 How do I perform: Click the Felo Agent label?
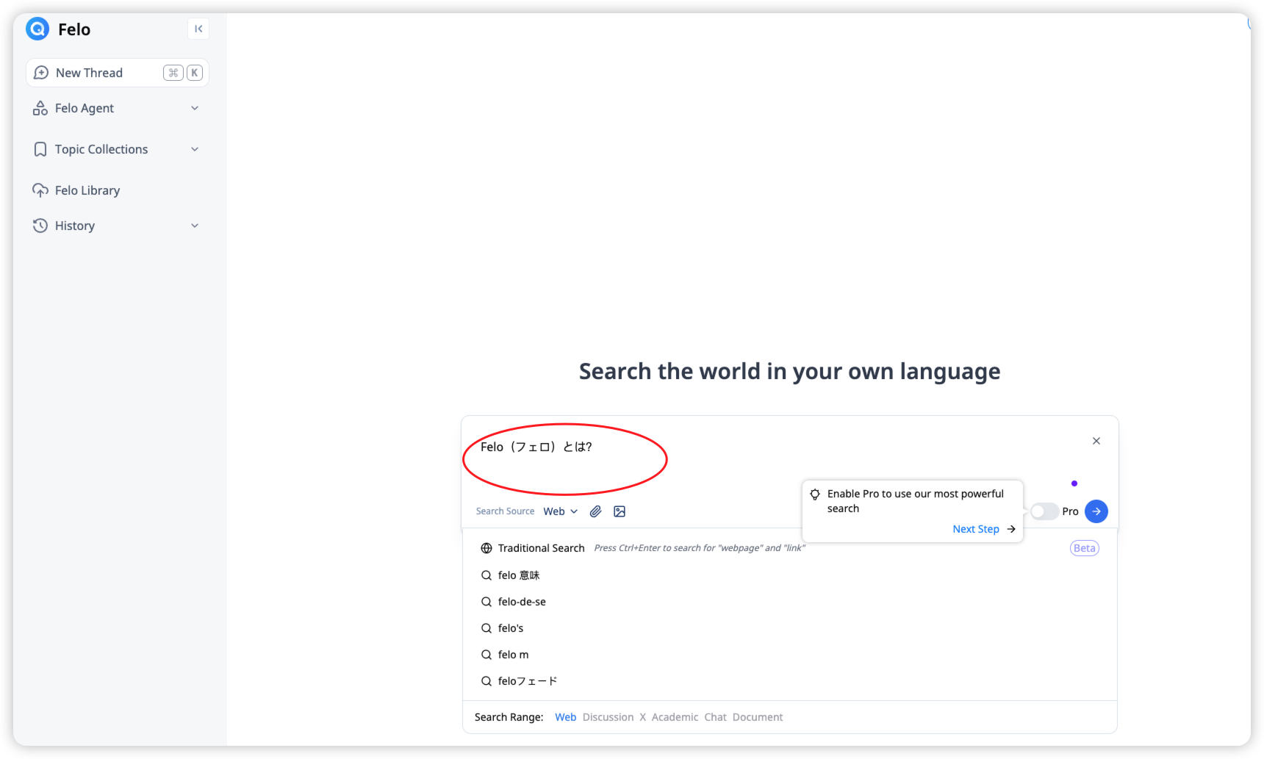[85, 108]
